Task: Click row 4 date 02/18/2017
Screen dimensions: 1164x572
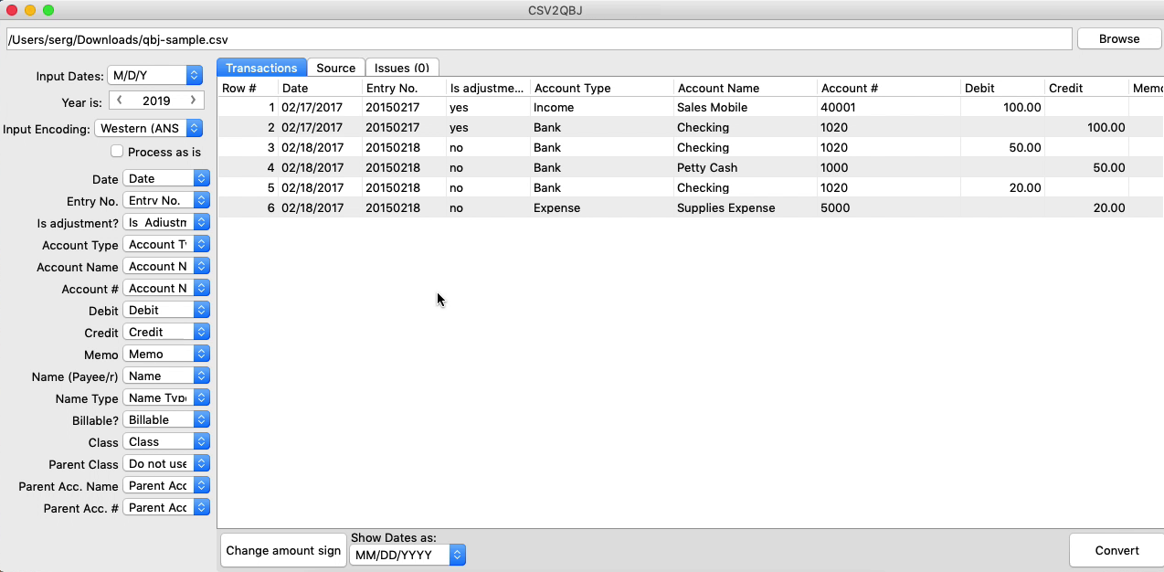Action: (x=320, y=167)
